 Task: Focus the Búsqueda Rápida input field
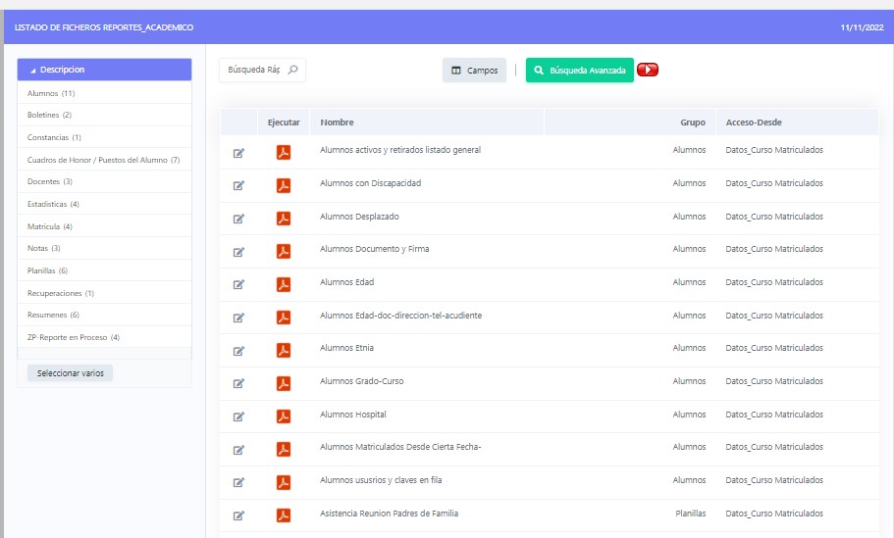pyautogui.click(x=253, y=71)
